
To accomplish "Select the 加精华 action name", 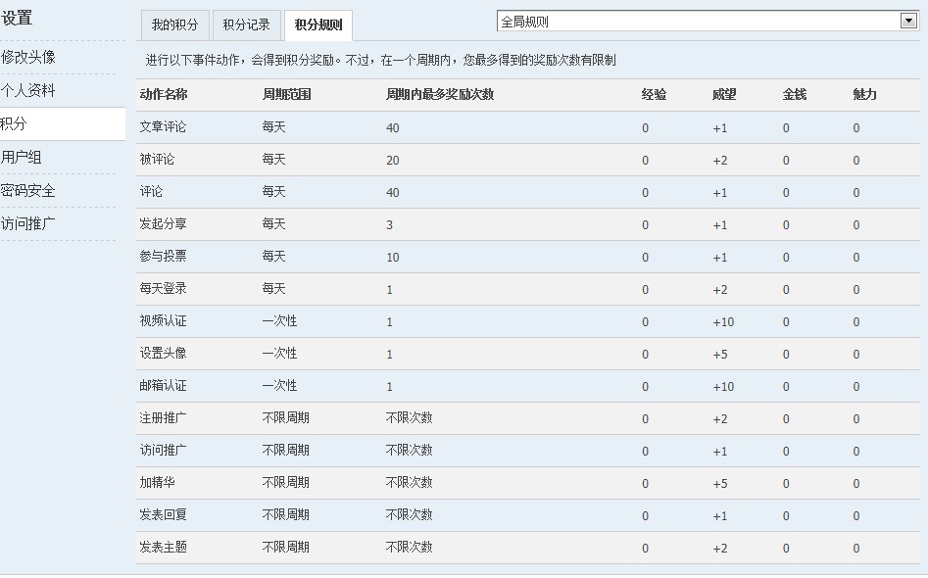I will 157,483.
